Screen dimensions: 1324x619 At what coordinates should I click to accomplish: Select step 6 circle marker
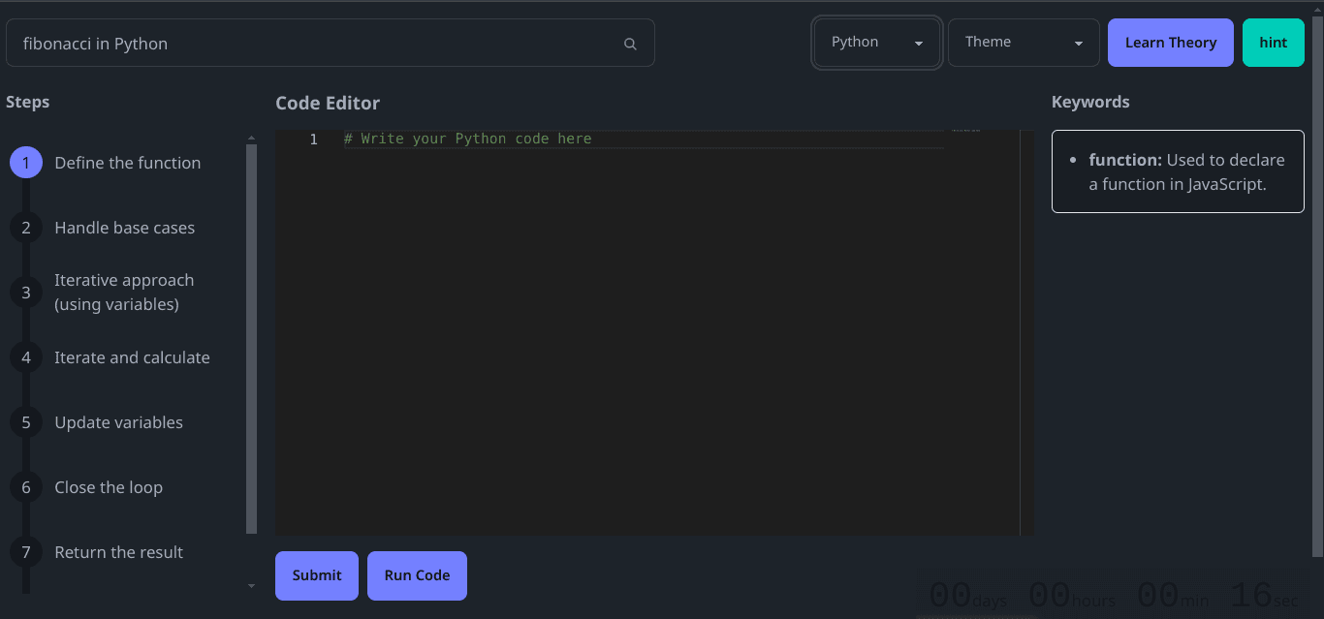(26, 487)
